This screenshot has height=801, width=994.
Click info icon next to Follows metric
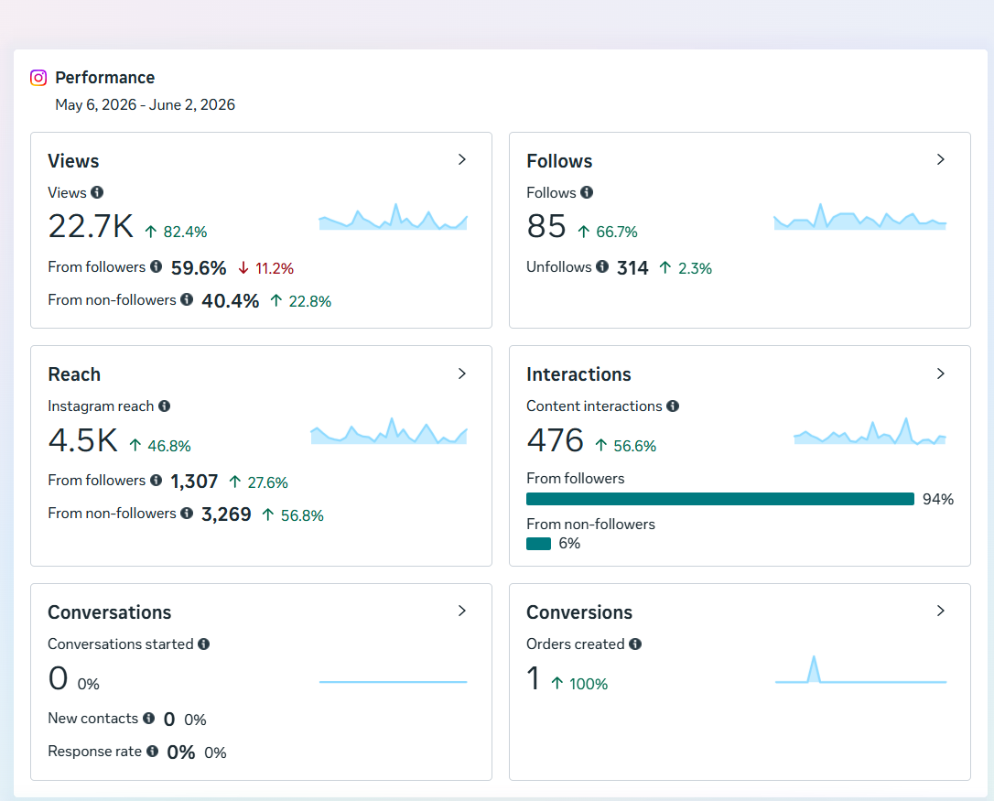tap(587, 192)
